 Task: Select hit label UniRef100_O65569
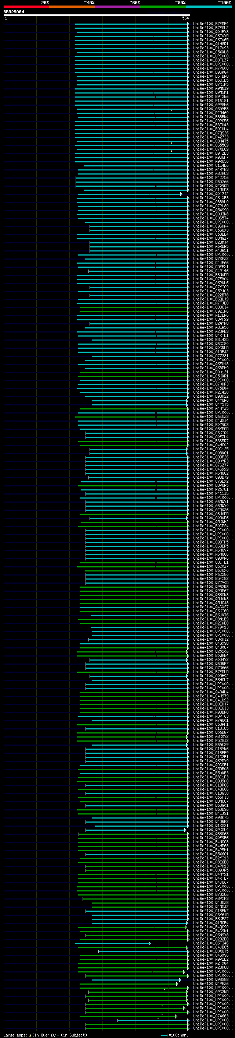click(211, 145)
